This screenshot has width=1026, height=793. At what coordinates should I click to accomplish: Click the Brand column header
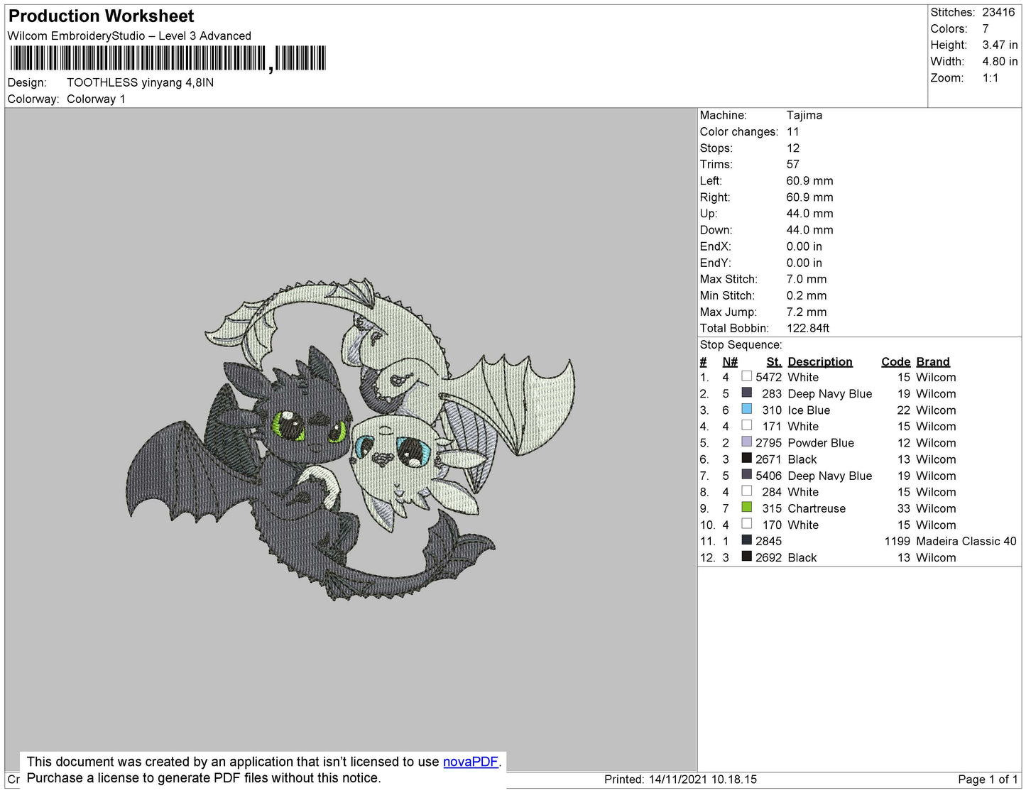click(932, 361)
